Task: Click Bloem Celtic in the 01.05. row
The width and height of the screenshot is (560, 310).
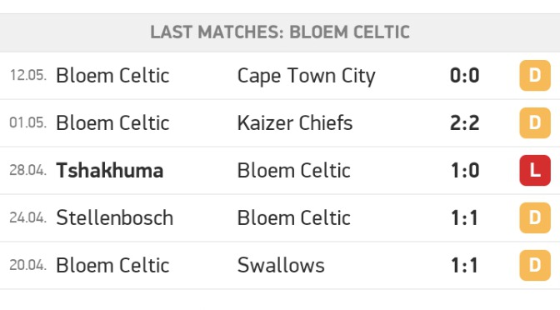Action: (x=112, y=122)
